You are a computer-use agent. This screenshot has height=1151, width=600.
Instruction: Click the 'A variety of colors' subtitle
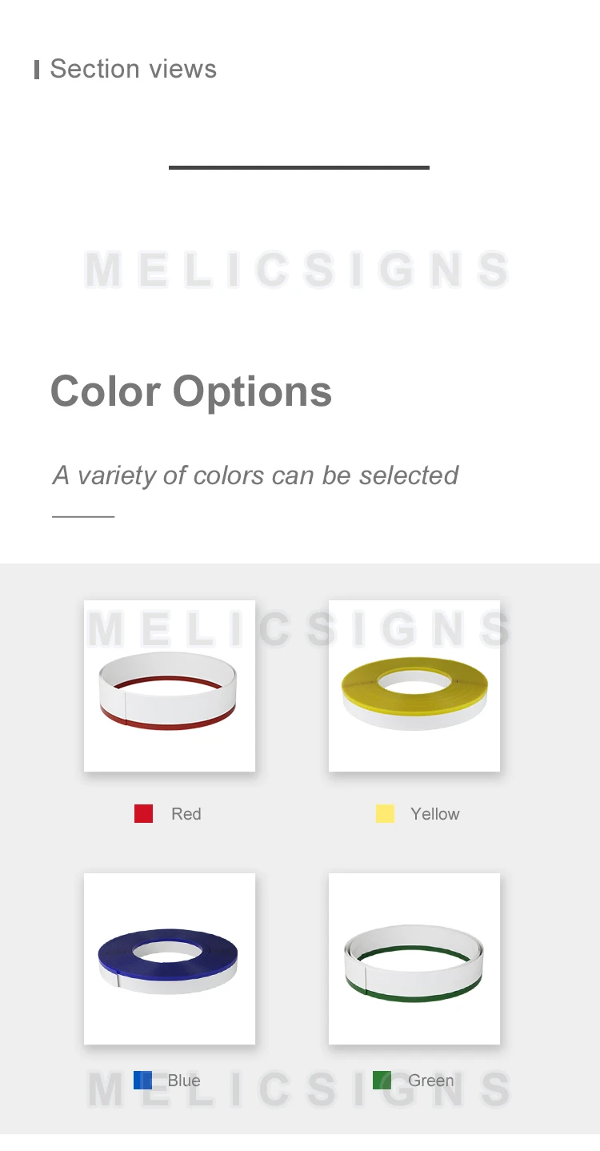[255, 475]
